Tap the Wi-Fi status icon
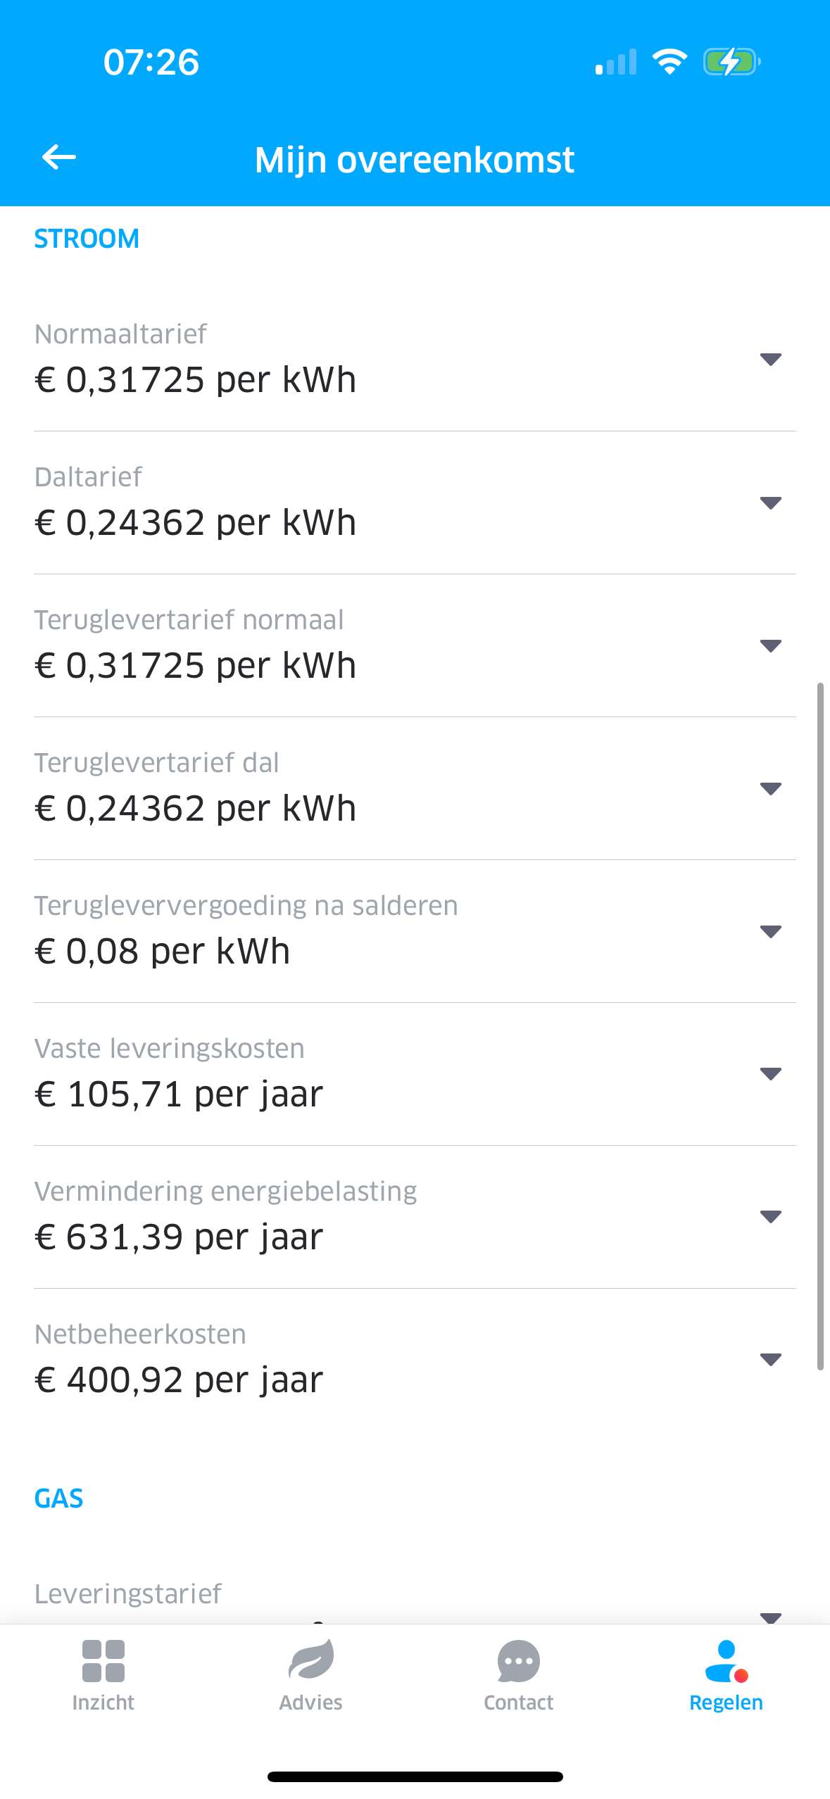The image size is (830, 1799). pyautogui.click(x=669, y=62)
